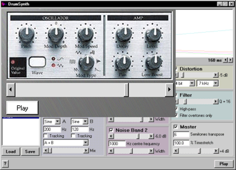Open help with the ? button
Image resolution: width=236 pixels, height=170 pixels.
(5, 164)
